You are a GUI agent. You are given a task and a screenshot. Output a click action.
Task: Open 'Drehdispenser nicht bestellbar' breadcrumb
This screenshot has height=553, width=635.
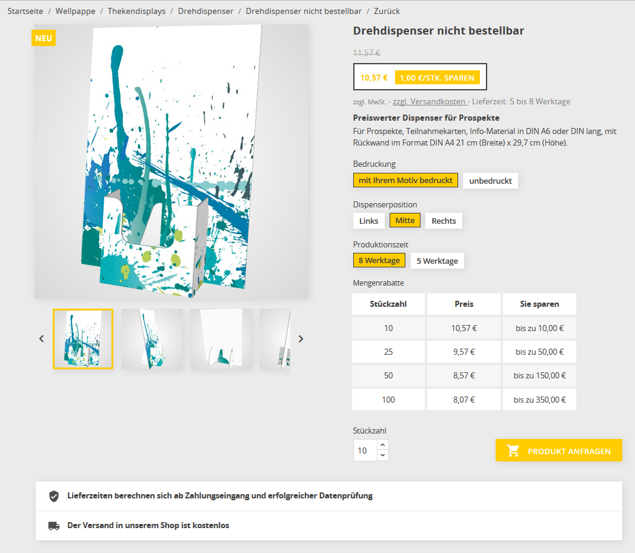304,12
